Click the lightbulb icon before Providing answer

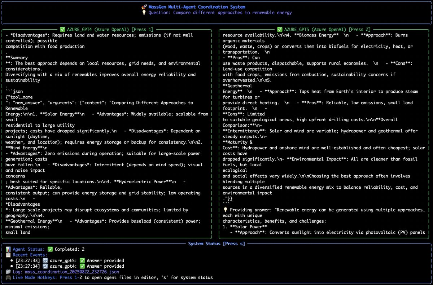tap(225, 210)
